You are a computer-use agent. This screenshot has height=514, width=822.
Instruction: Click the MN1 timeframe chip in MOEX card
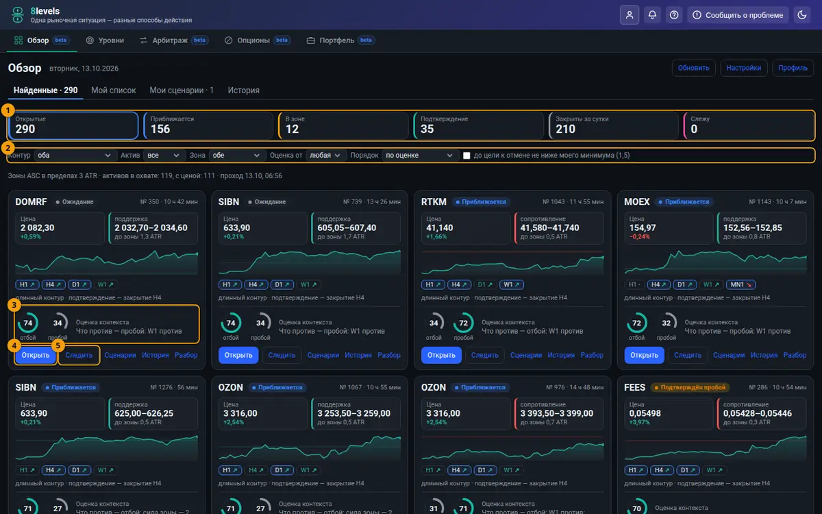click(x=742, y=284)
